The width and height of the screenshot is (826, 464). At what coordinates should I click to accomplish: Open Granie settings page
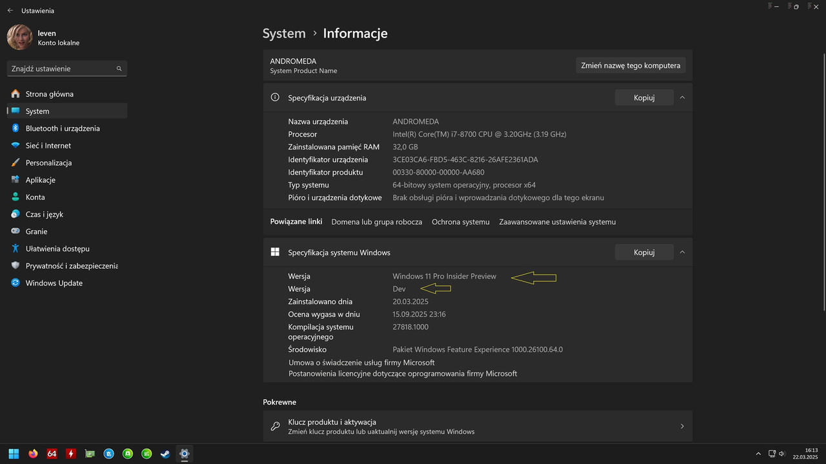pos(67,231)
